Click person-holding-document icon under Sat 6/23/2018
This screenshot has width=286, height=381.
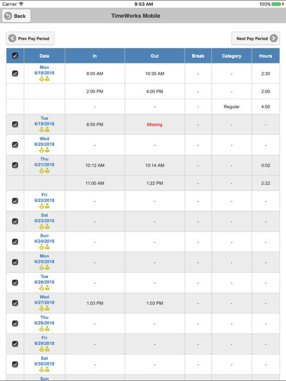[42, 226]
